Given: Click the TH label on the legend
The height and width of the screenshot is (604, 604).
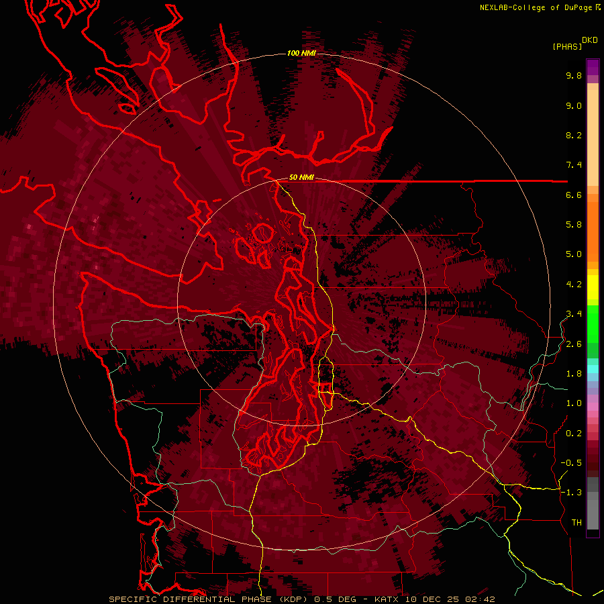Looking at the screenshot, I should point(576,523).
